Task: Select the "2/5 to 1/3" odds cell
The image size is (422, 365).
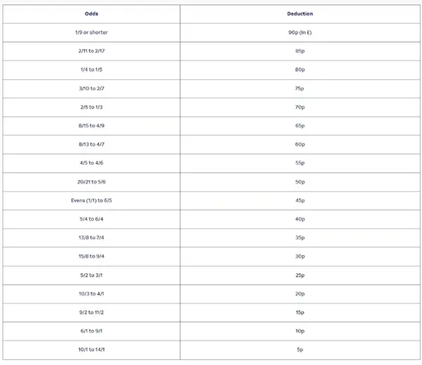Action: [x=91, y=107]
